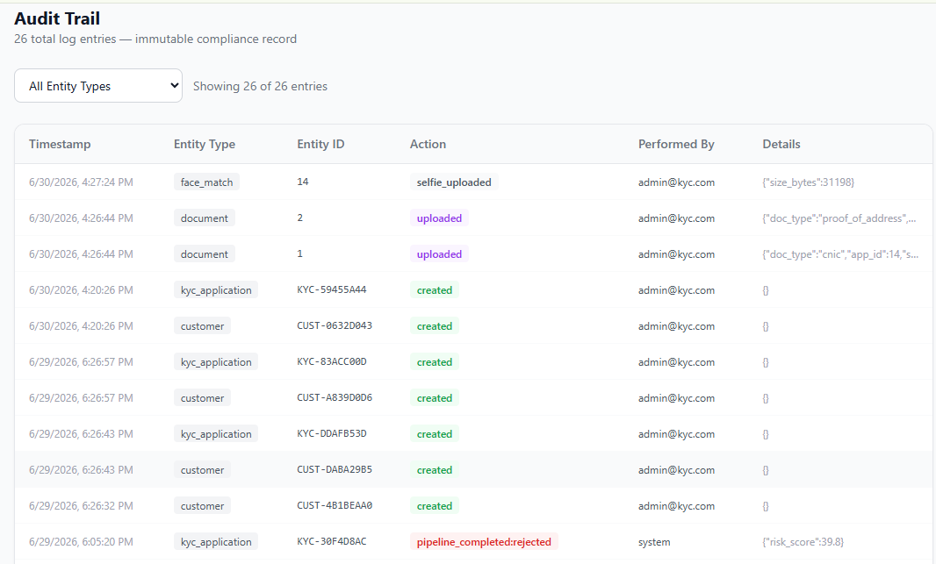This screenshot has height=564, width=936.
Task: Click timestamp 6/29/2026, 6:05:20 PM
Action: (81, 542)
